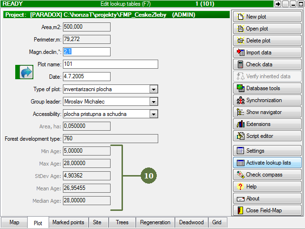
Task: Expand the Type of plot dropdown
Action: pyautogui.click(x=153, y=89)
